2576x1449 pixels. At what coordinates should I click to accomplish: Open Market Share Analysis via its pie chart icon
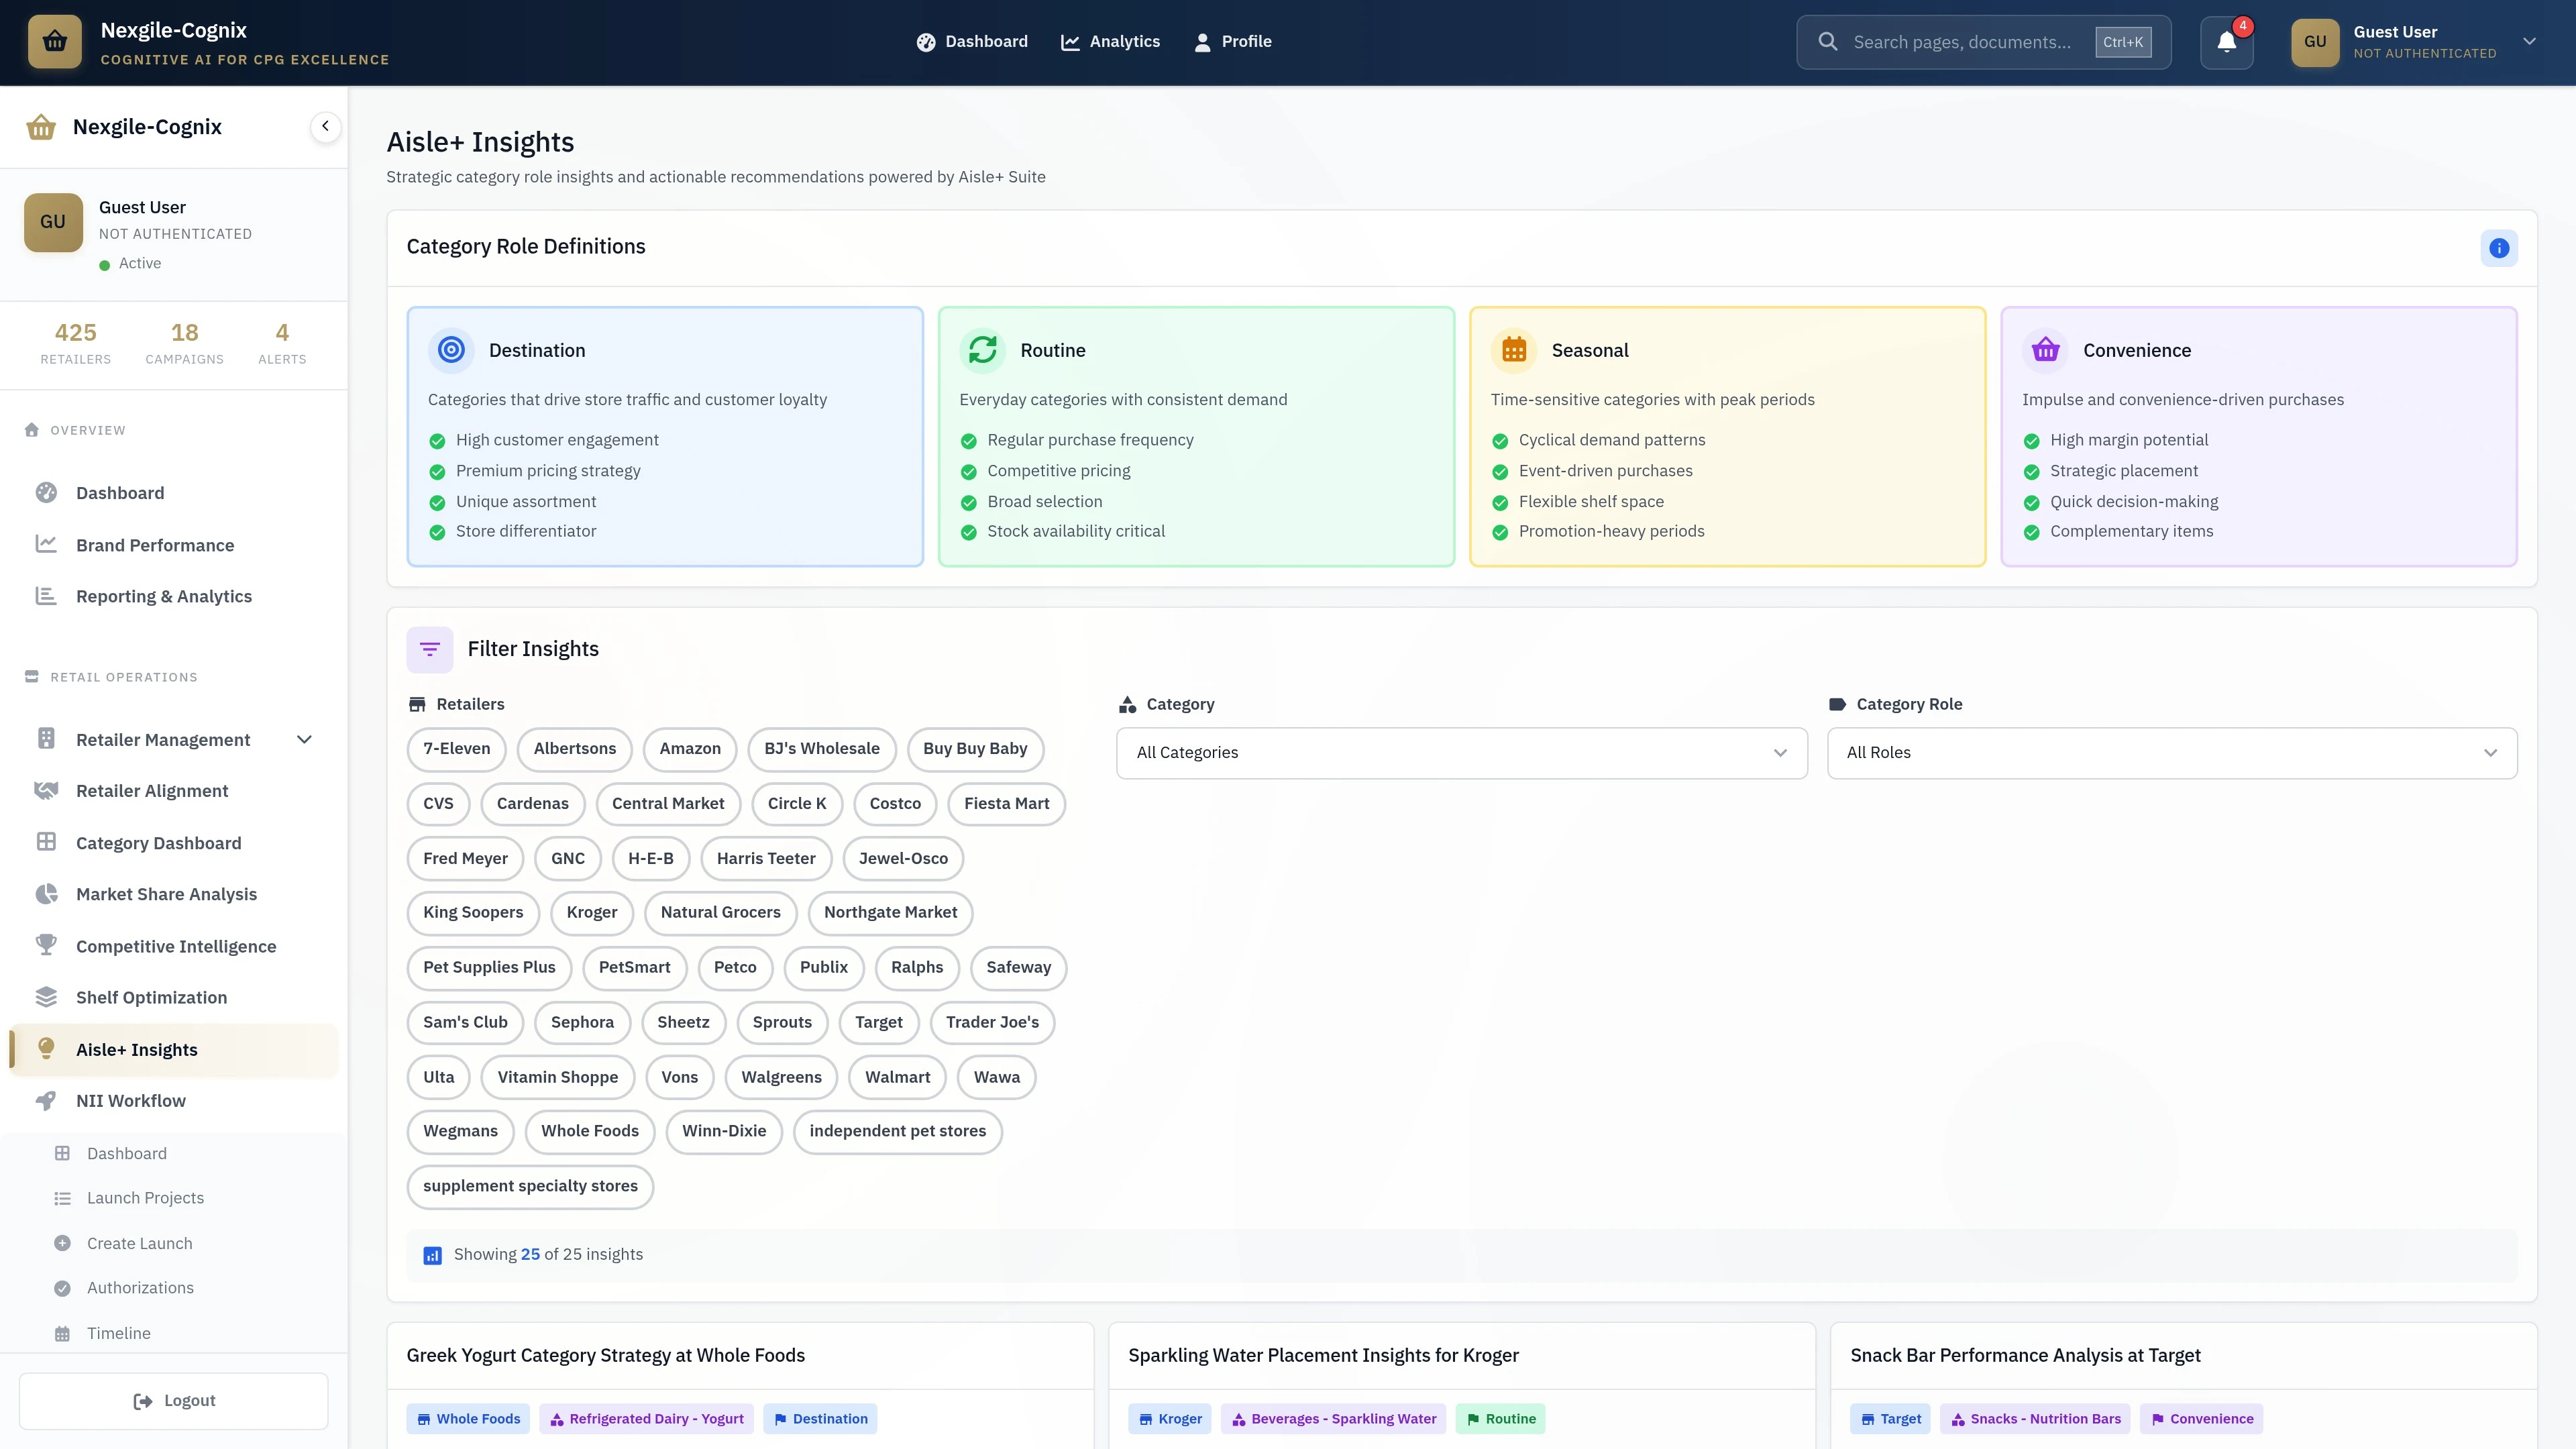tap(46, 893)
